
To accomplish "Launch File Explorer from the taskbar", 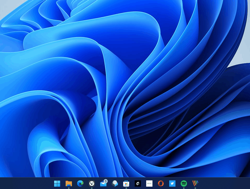I will click(69, 184).
